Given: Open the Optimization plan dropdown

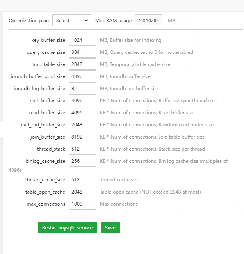Looking at the screenshot, I should click(72, 21).
